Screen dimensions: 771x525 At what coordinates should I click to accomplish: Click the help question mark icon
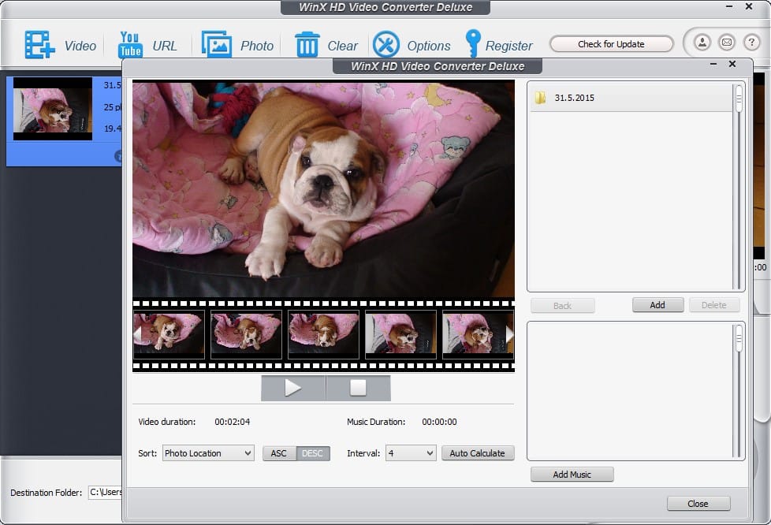[x=751, y=43]
